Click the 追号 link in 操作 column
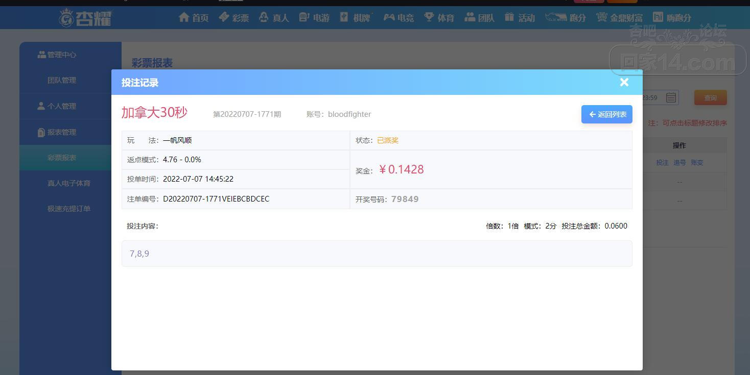Image resolution: width=750 pixels, height=375 pixels. click(679, 162)
